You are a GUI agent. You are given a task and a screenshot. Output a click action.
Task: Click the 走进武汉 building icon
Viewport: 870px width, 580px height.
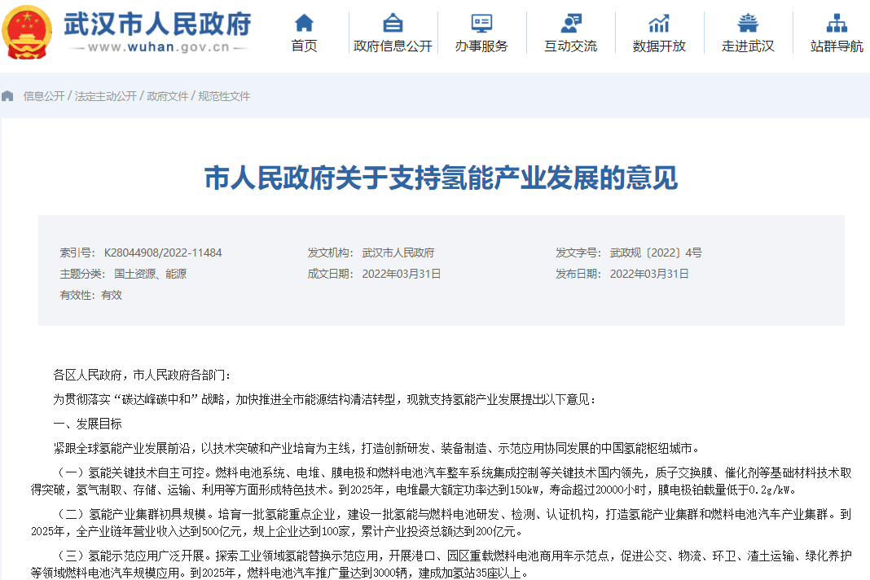tap(747, 24)
